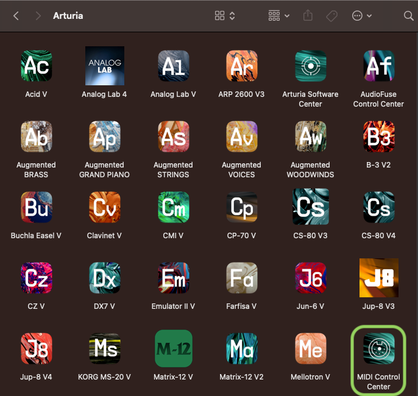Select the Mellotron V app icon
Viewport: 418px width, 396px height.
click(310, 348)
